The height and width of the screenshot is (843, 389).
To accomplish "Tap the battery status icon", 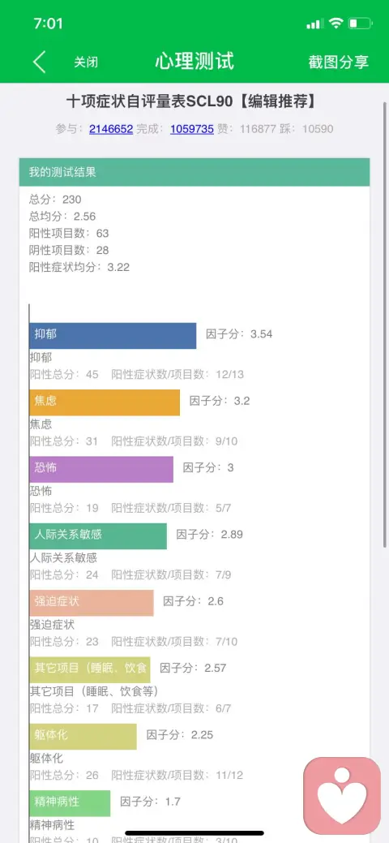I will [x=360, y=23].
